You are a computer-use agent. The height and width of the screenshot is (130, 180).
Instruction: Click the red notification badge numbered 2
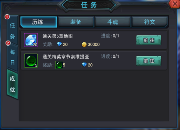8,43
